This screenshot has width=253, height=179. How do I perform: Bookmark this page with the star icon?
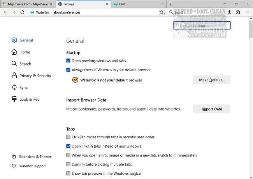point(161,12)
